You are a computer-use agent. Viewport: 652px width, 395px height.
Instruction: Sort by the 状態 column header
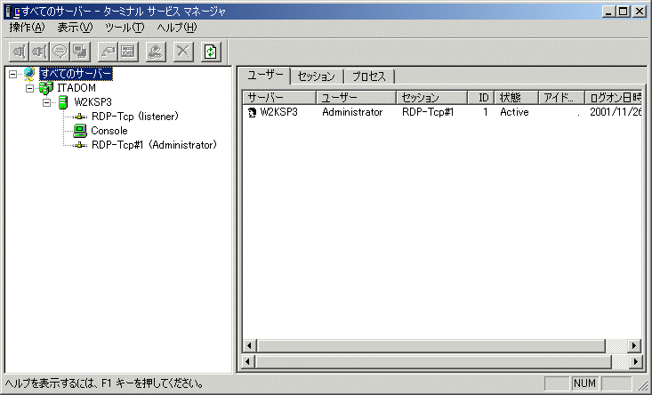[x=517, y=98]
